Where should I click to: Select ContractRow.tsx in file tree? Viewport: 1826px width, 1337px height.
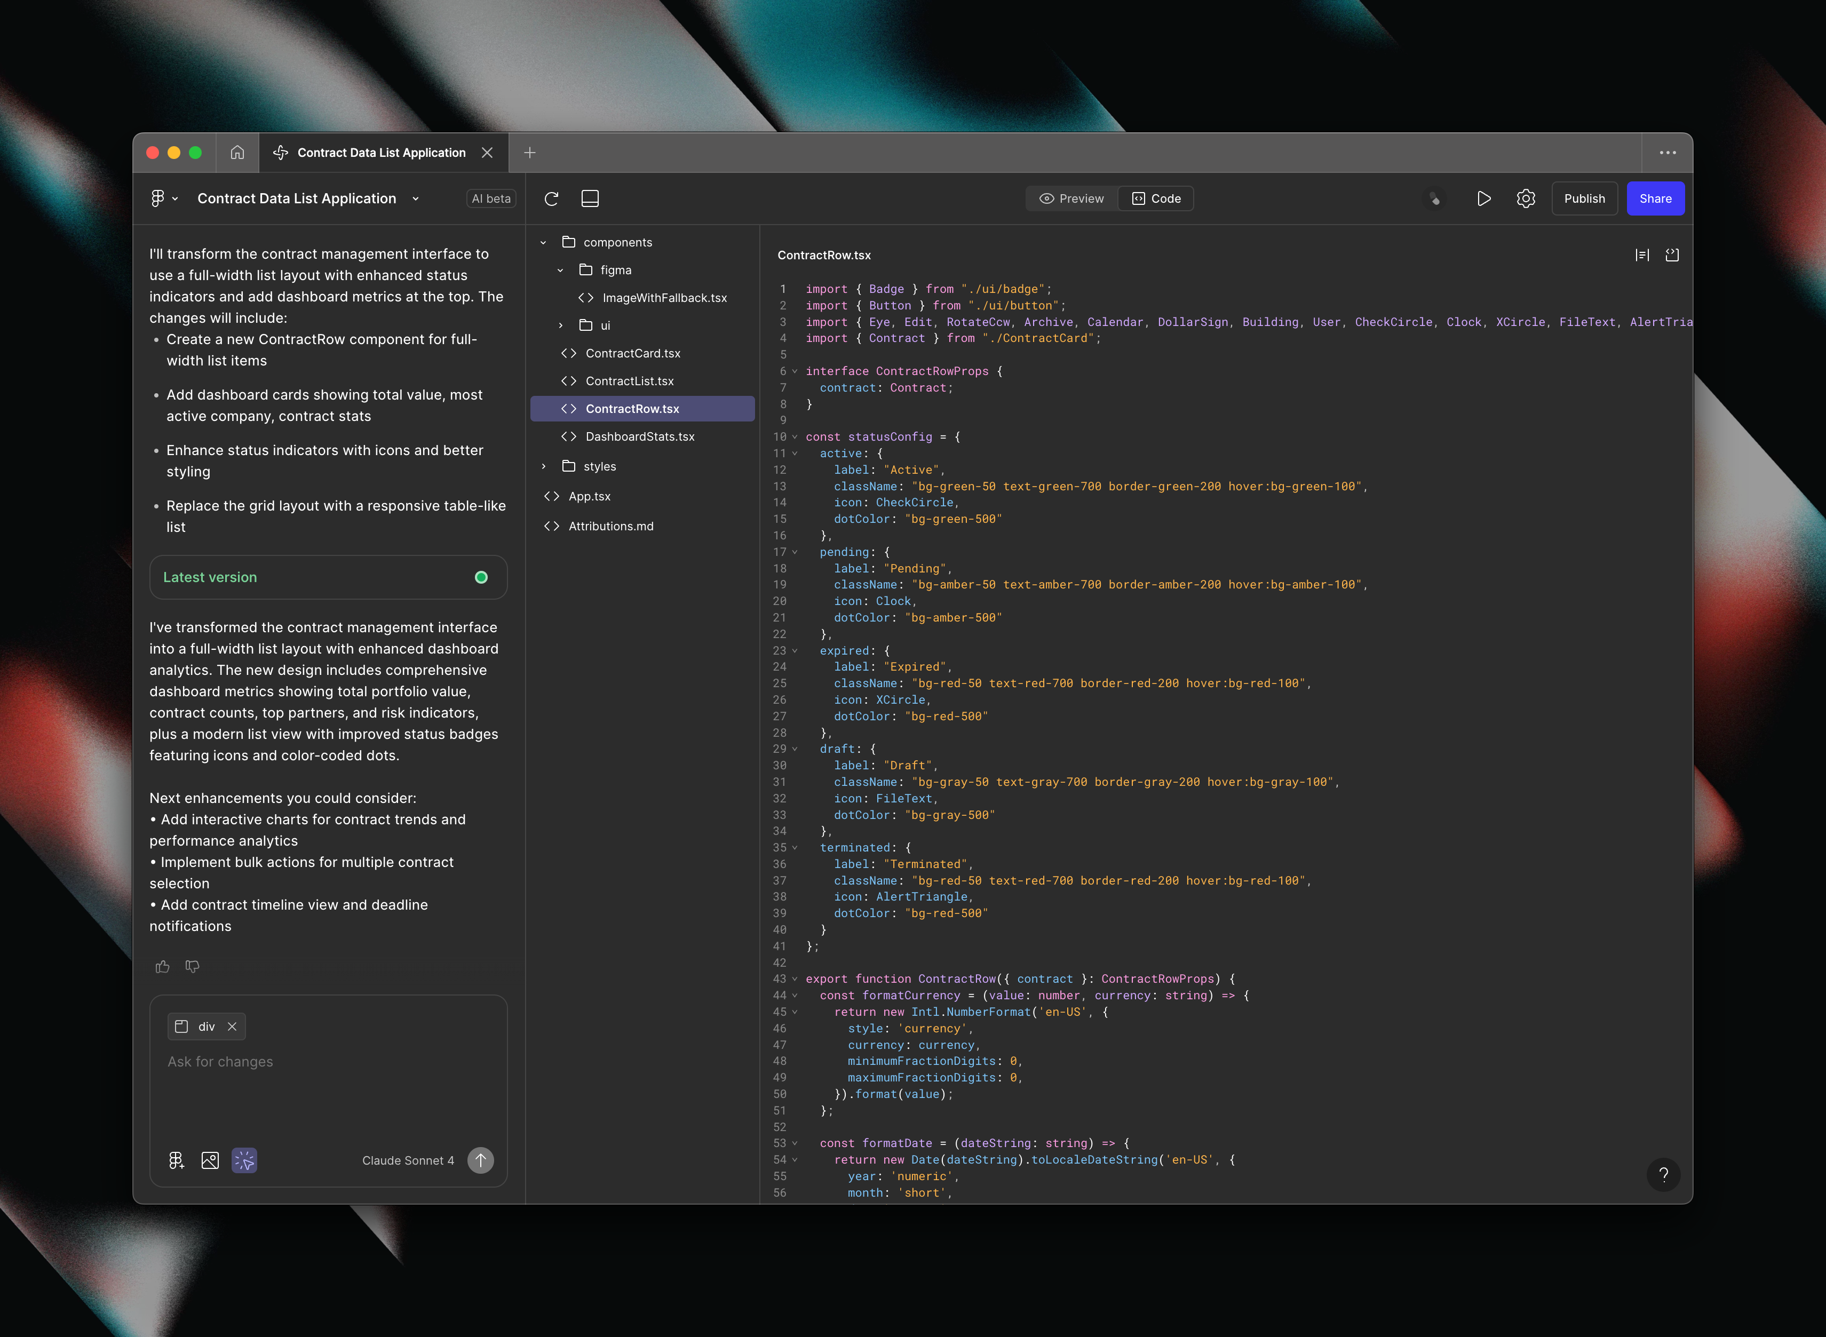[642, 409]
